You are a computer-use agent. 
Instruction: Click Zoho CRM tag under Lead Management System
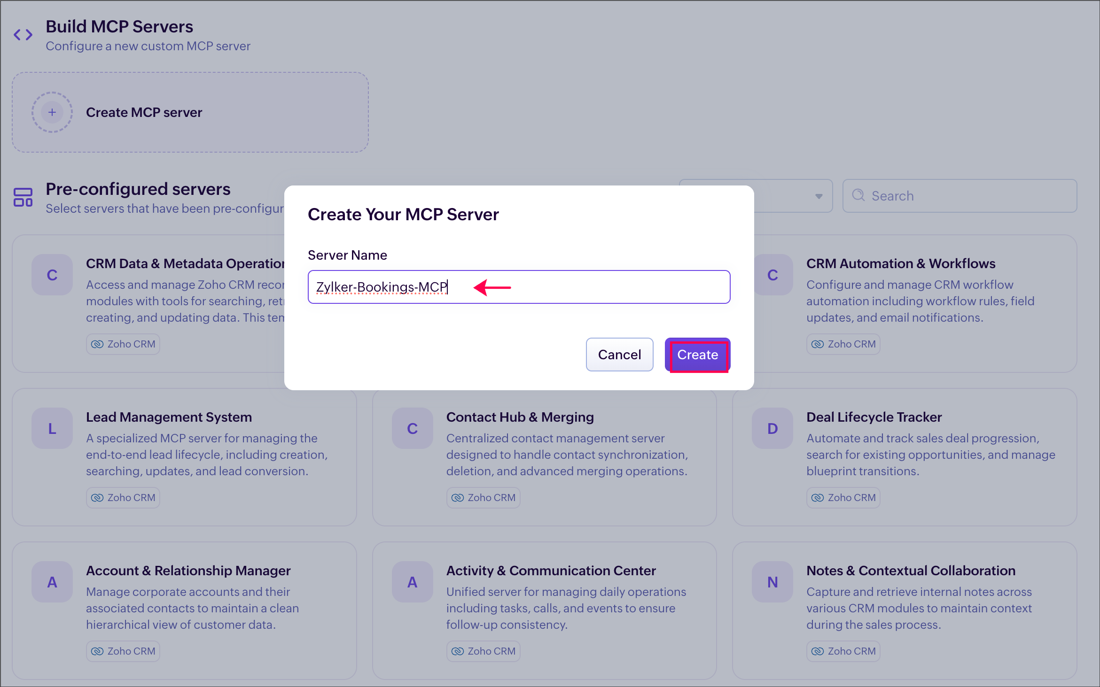click(123, 498)
